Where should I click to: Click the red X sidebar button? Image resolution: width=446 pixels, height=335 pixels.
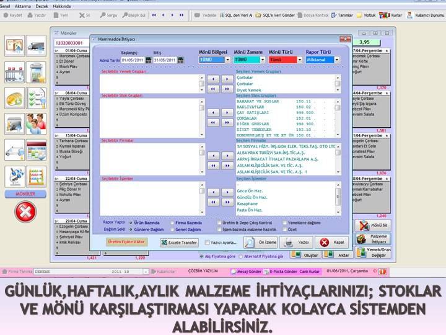[25, 212]
